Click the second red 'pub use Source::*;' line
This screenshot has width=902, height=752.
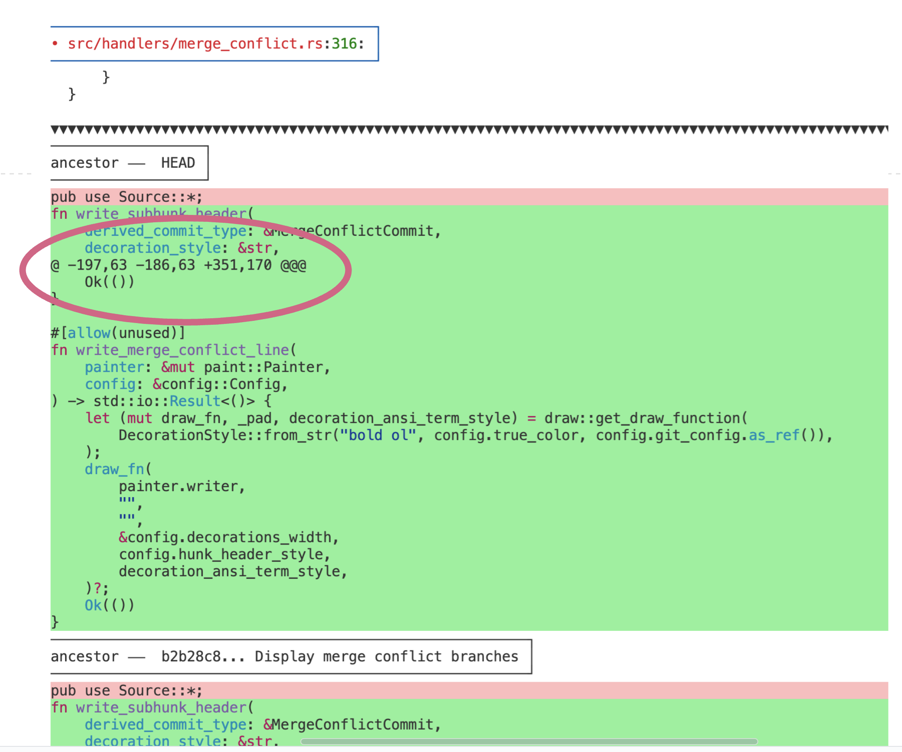(x=127, y=691)
